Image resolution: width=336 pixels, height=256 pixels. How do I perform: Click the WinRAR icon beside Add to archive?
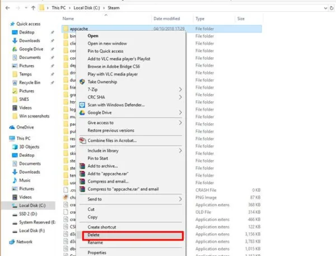[x=82, y=166]
